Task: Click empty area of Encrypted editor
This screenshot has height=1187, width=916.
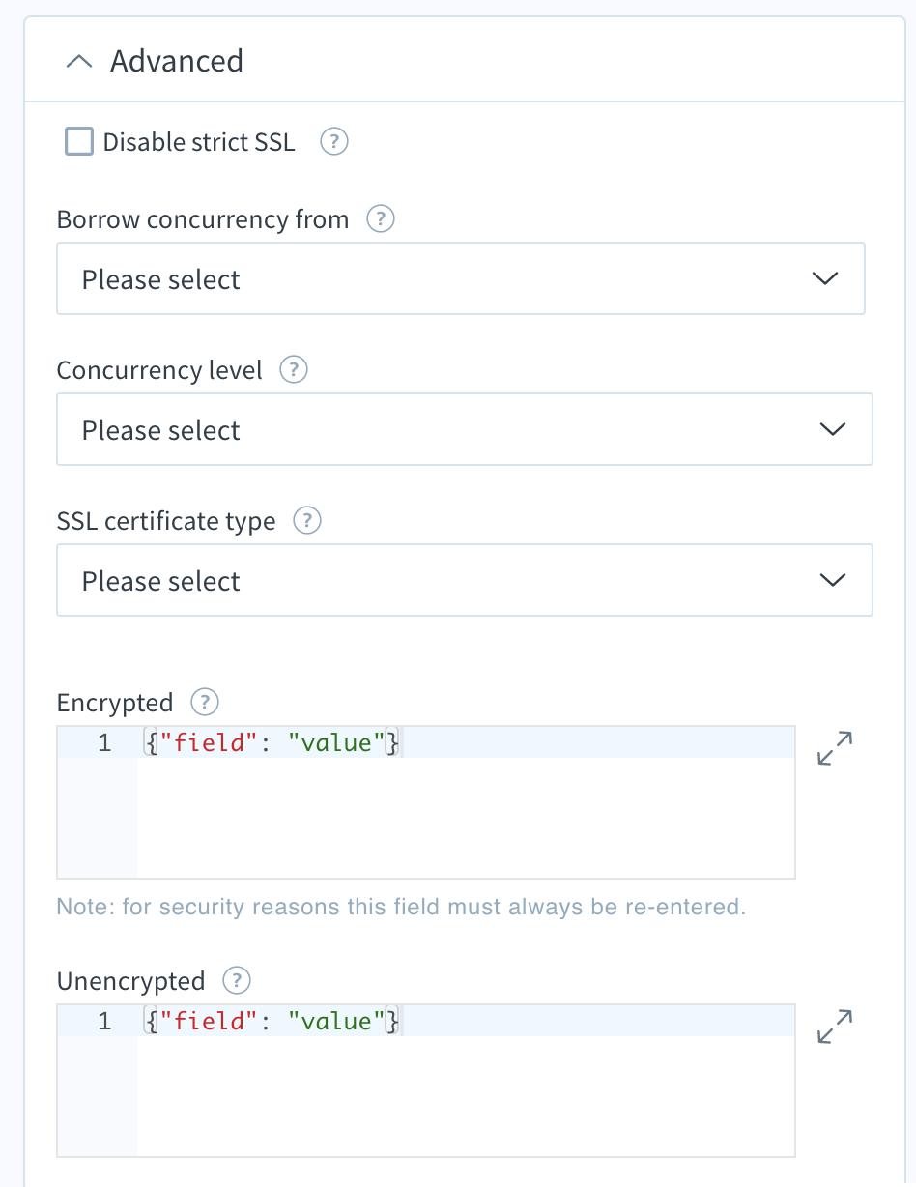Action: [466, 817]
